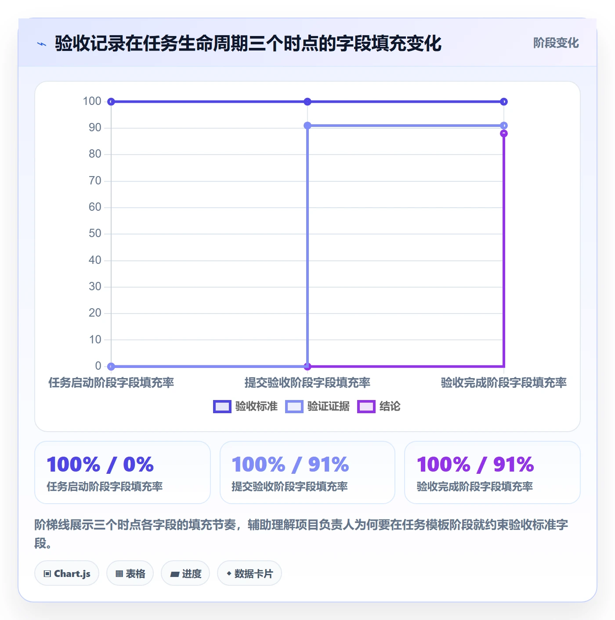Image resolution: width=615 pixels, height=620 pixels.
Task: Click the description paragraph starting with 阶梯线展示
Action: click(x=301, y=533)
